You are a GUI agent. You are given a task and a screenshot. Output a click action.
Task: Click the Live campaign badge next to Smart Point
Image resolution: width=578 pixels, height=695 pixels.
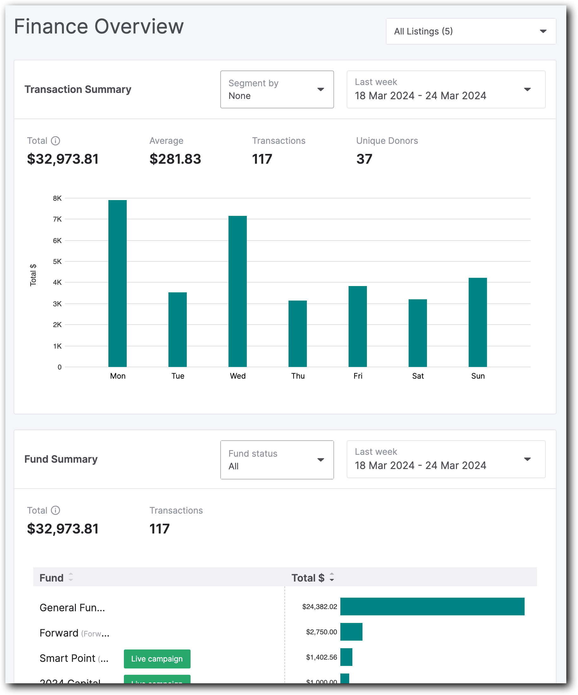point(157,659)
